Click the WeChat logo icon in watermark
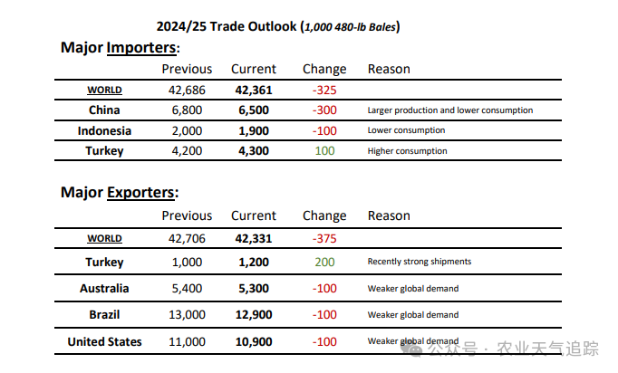The image size is (618, 373). [x=412, y=349]
